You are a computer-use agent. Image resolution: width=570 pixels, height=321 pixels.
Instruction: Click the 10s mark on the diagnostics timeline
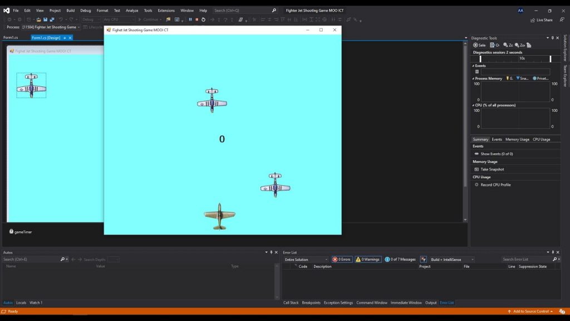point(522,58)
